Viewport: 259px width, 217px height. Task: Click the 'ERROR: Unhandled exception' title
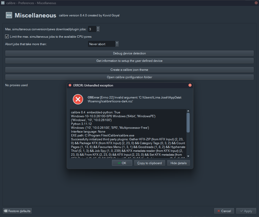tap(93, 85)
